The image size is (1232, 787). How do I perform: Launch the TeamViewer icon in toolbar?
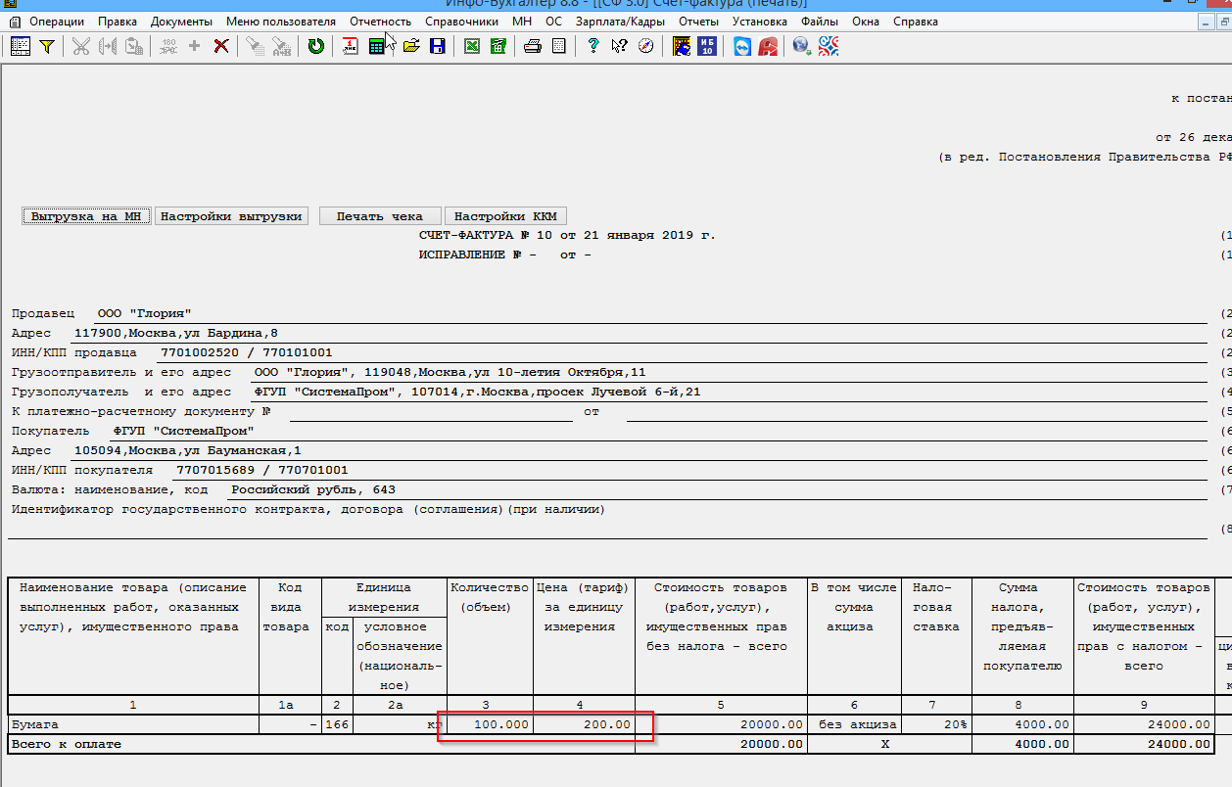(742, 46)
